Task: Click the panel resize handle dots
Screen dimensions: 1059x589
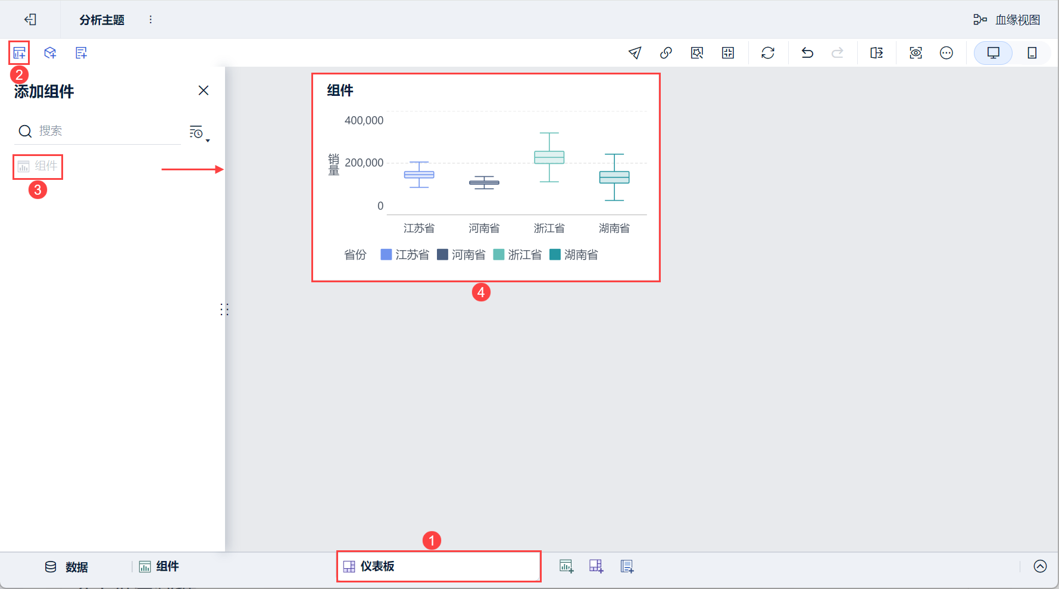Action: point(224,309)
